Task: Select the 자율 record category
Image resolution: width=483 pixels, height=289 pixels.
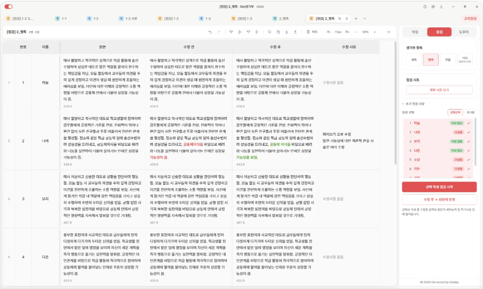Action: click(x=448, y=60)
